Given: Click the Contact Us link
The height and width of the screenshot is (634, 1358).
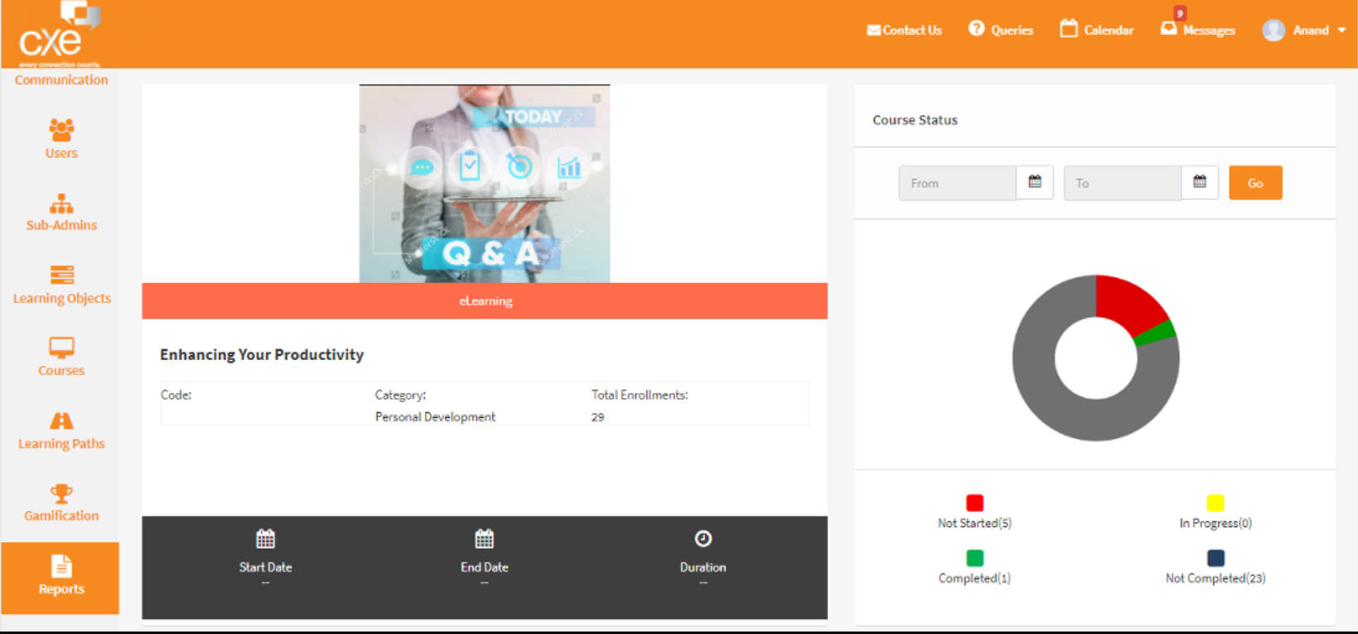Looking at the screenshot, I should pos(904,30).
